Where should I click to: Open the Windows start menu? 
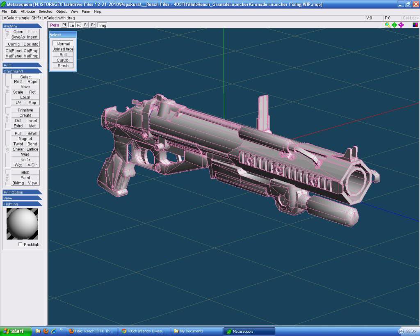coord(16,331)
